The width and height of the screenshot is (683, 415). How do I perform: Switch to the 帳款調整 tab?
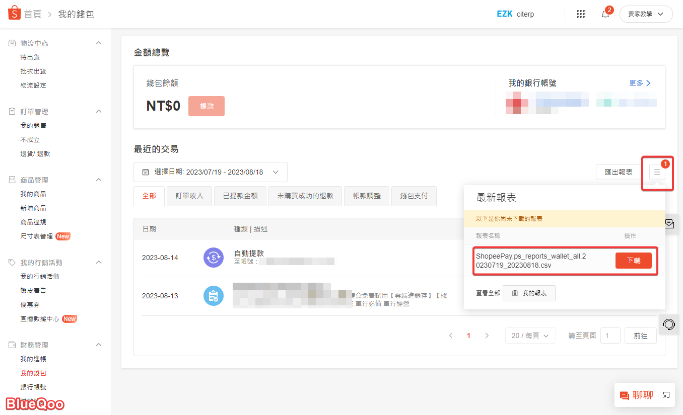[x=367, y=196]
